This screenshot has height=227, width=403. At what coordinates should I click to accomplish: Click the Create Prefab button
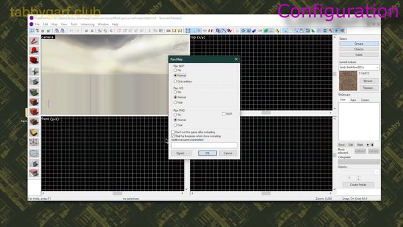358,185
